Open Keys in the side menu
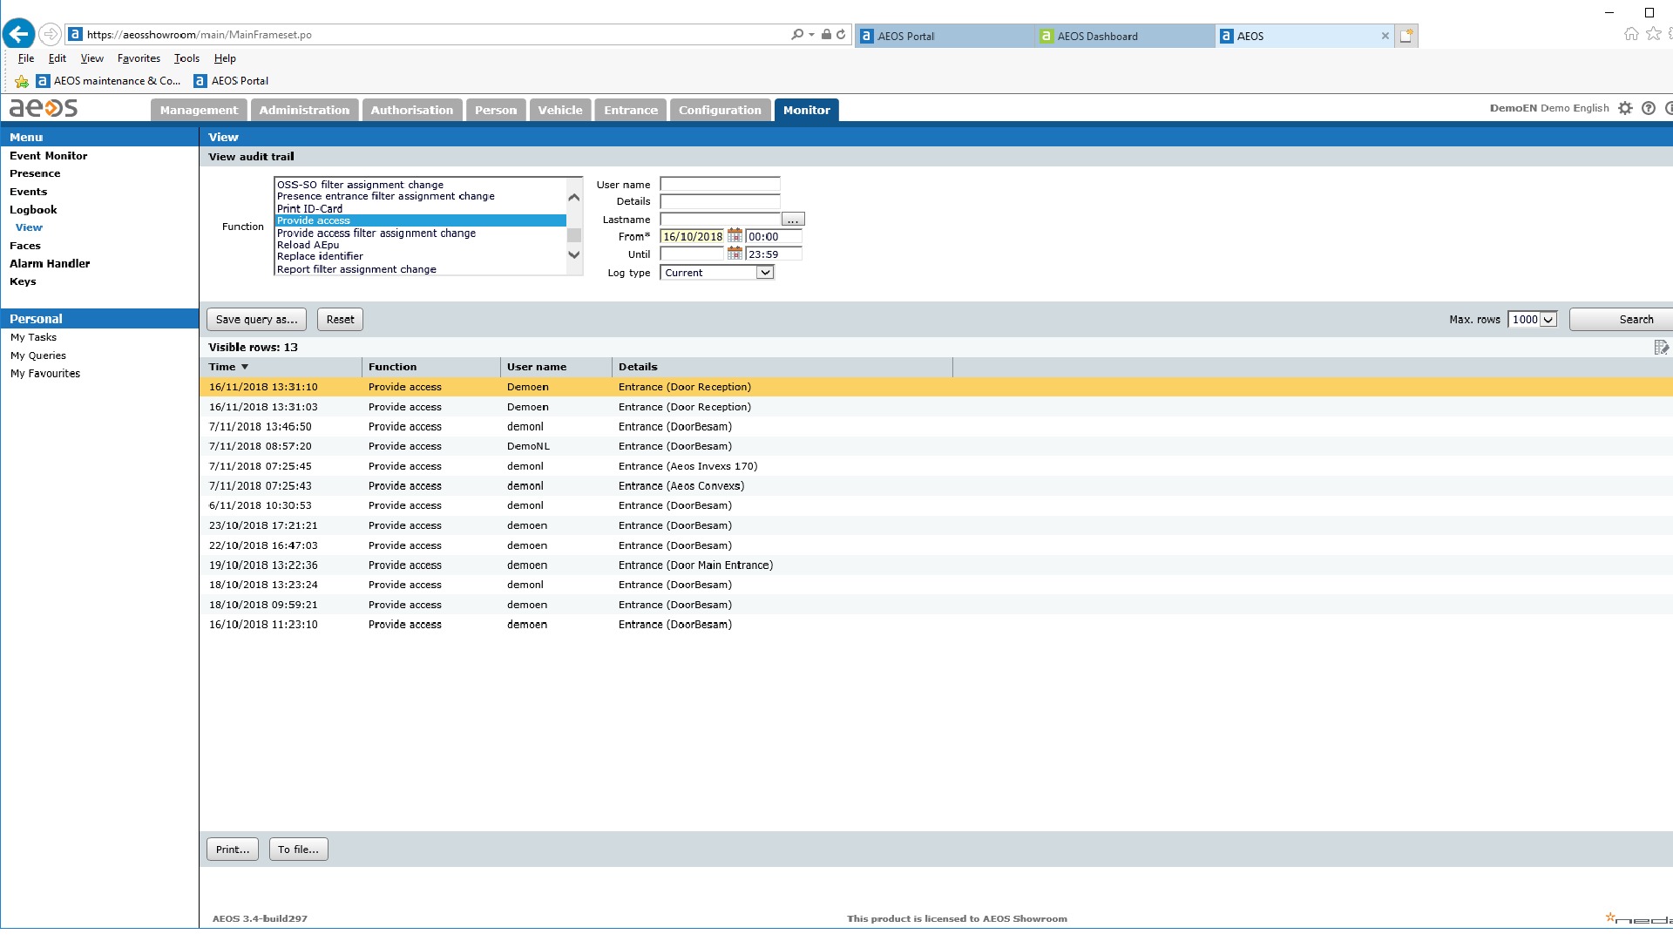This screenshot has width=1673, height=941. 23,281
